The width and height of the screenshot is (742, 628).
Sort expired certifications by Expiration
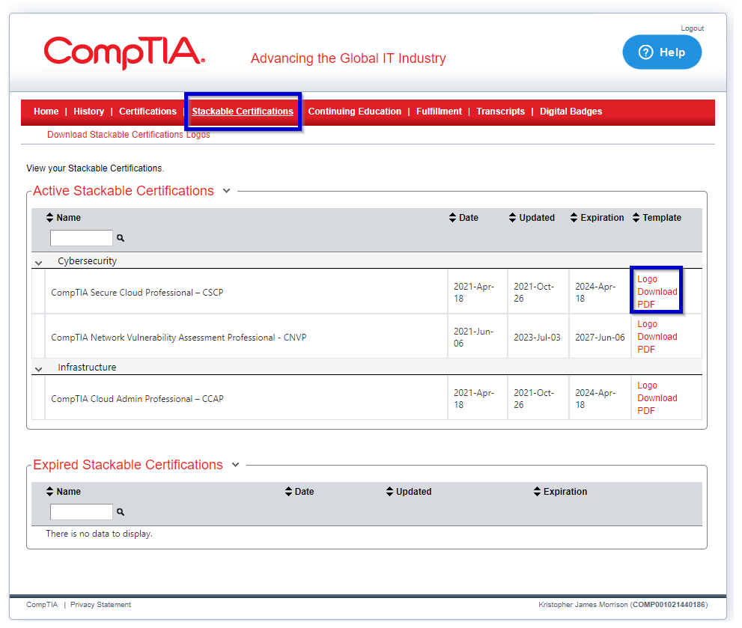coord(560,492)
